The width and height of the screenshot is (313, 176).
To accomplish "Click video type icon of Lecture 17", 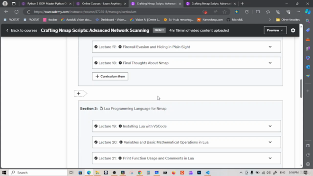I will [120, 47].
